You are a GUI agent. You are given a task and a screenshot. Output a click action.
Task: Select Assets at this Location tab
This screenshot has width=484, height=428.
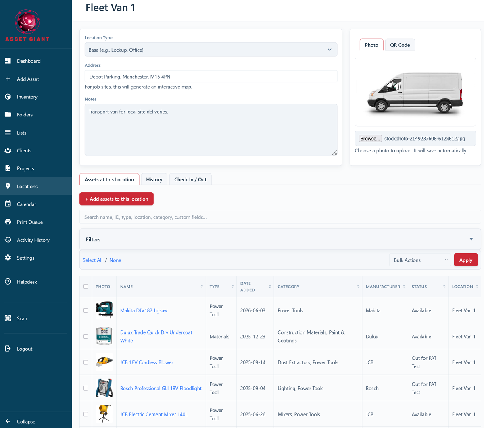click(109, 179)
